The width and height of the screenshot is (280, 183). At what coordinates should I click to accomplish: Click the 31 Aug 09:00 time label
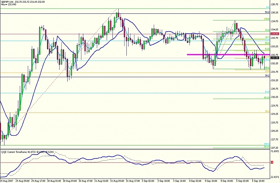pos(117,181)
